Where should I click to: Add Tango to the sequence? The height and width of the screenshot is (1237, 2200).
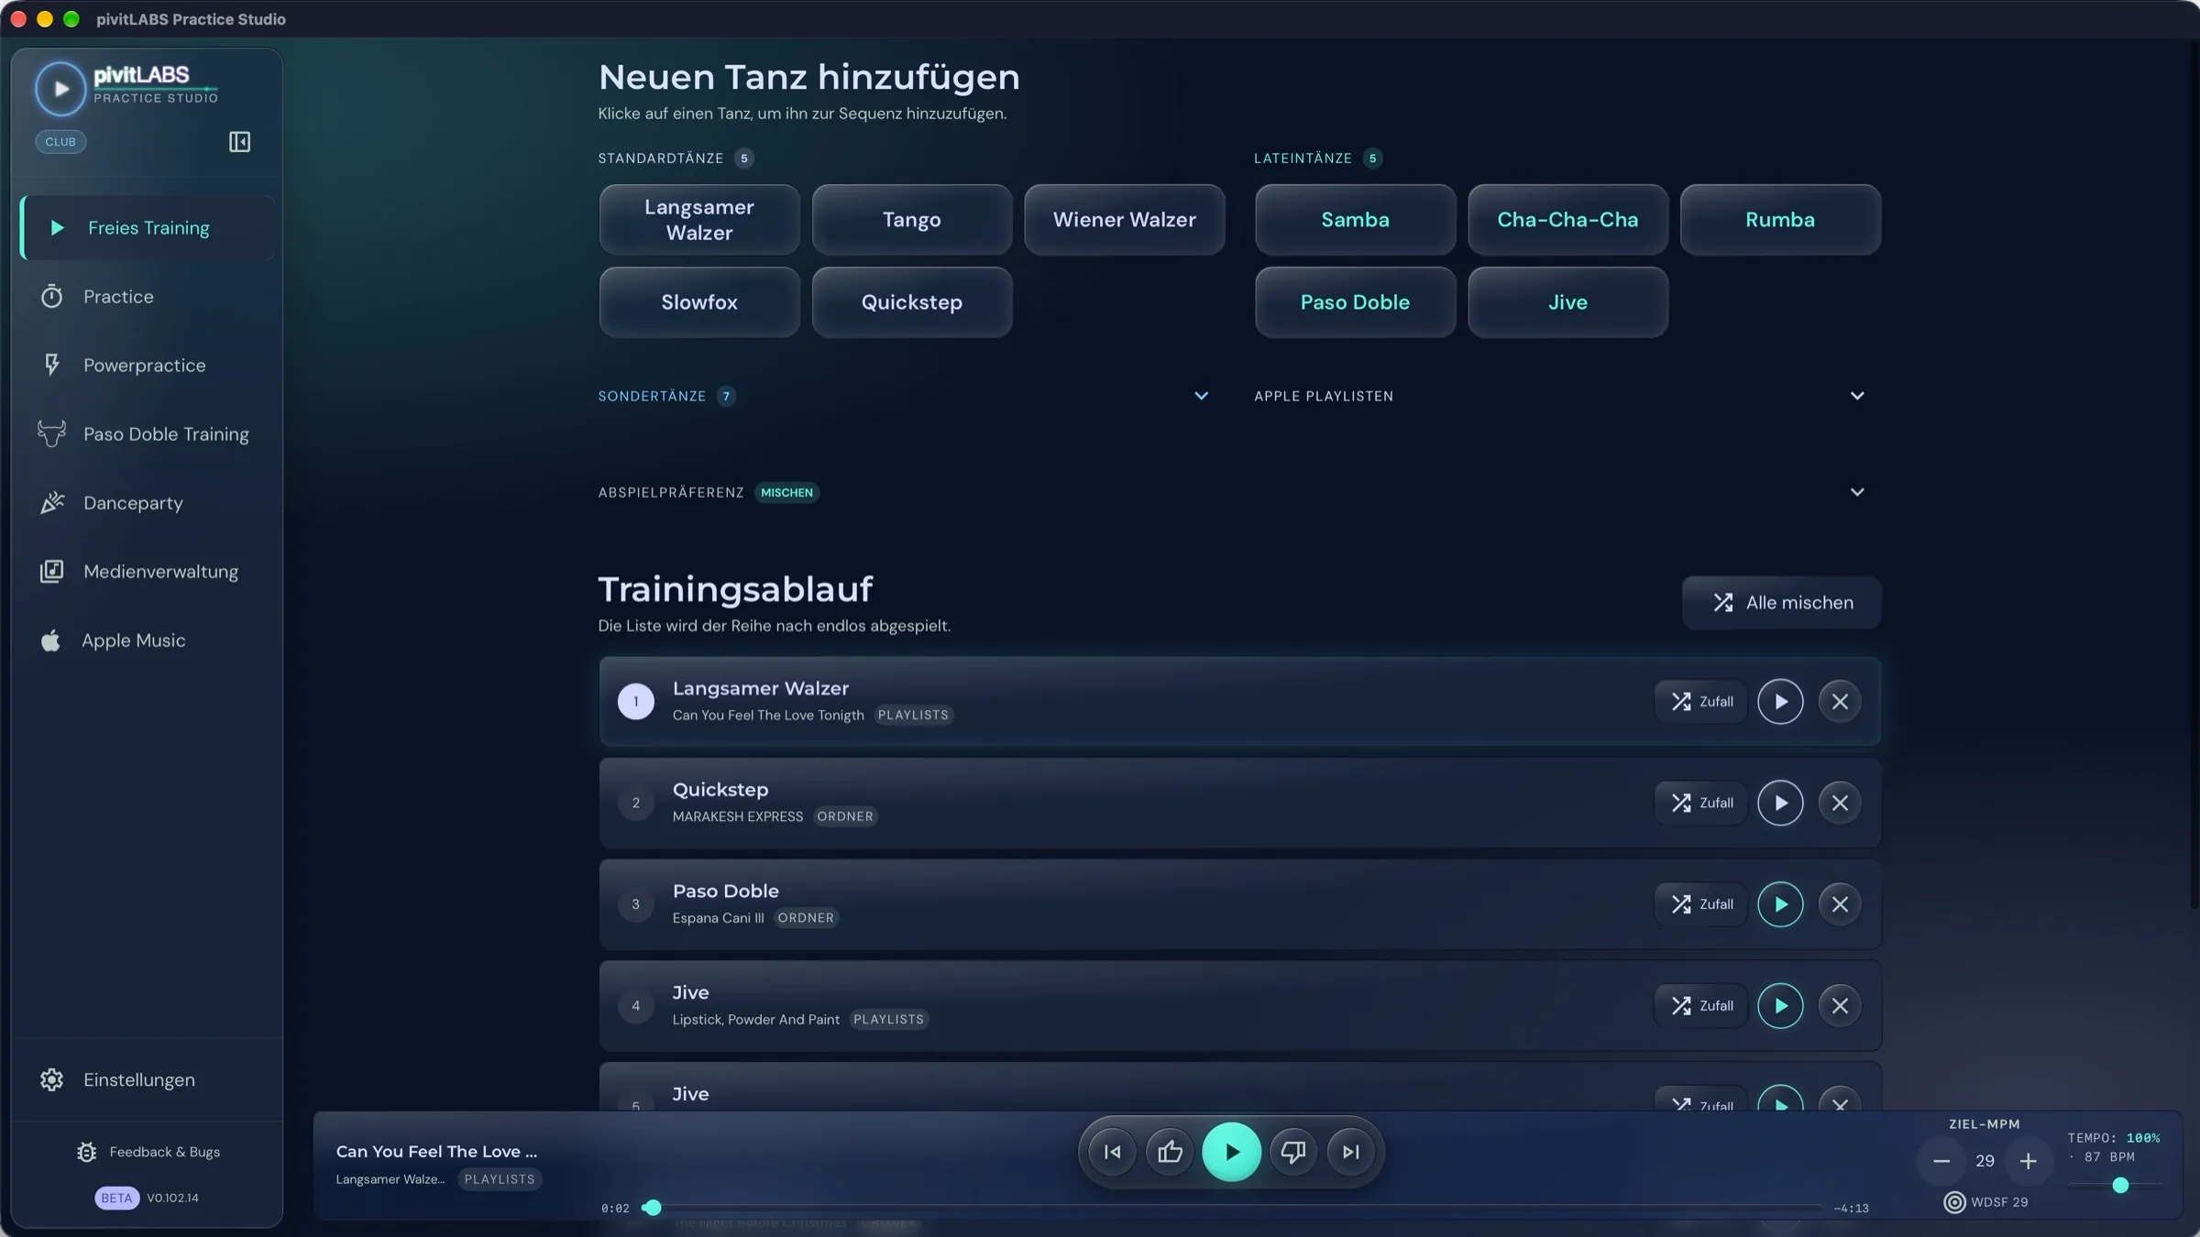[x=911, y=220]
